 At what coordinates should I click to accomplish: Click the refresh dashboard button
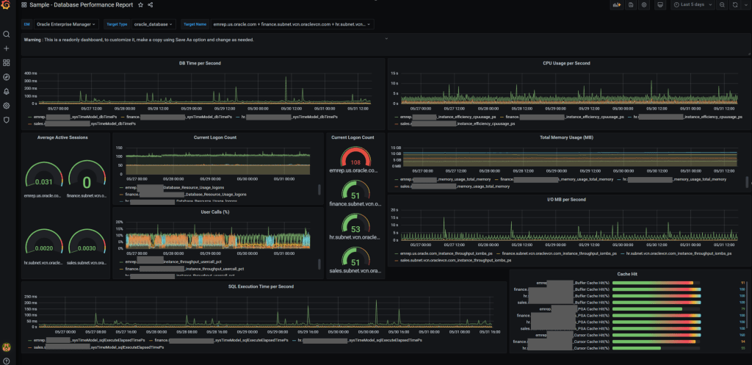pyautogui.click(x=735, y=5)
